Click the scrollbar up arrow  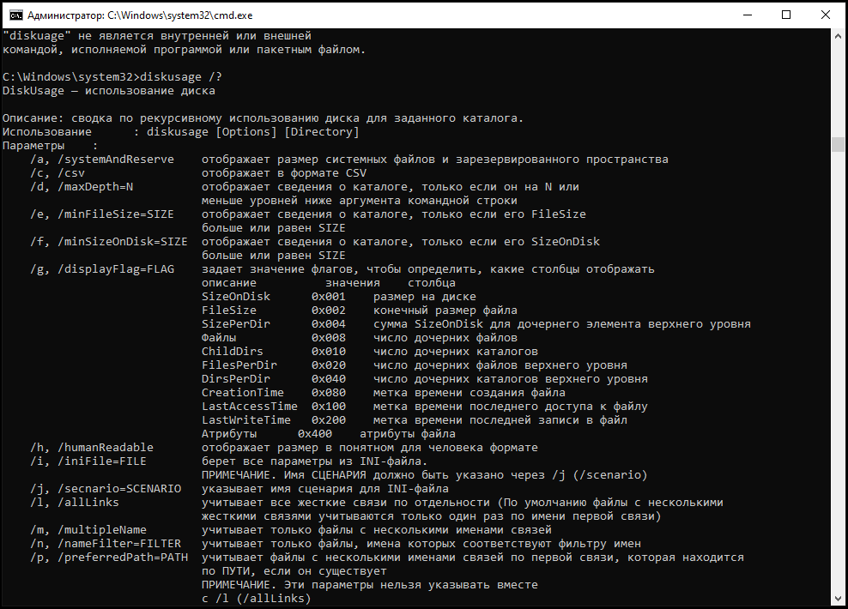coord(838,36)
